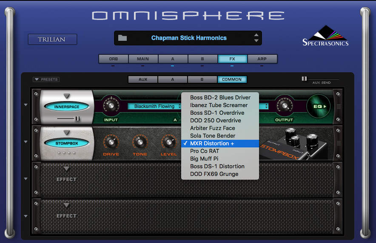Choose DOD 250 Overdrive model

(x=220, y=120)
